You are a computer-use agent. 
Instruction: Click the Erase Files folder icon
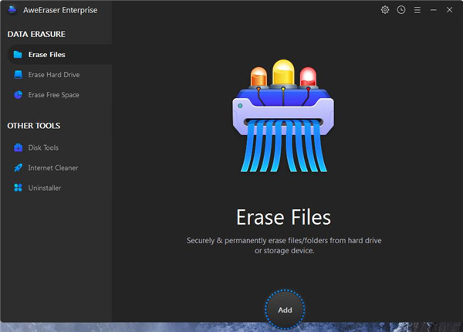pyautogui.click(x=18, y=55)
